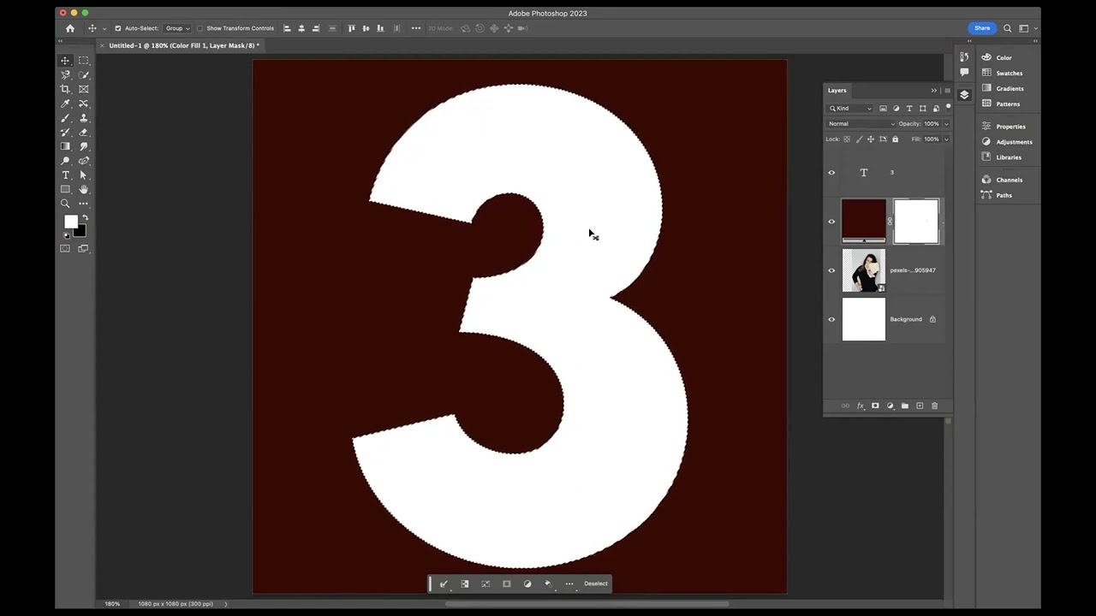
Task: Select the Untitled-1 document tab
Action: pyautogui.click(x=183, y=45)
